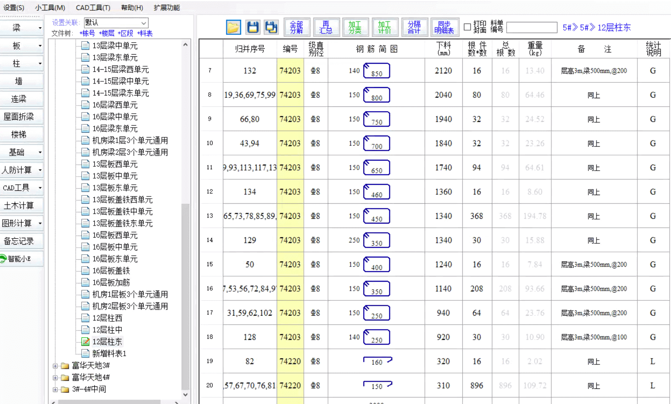Click the 全部分解 toolbar button
Image resolution: width=671 pixels, height=404 pixels.
[297, 27]
